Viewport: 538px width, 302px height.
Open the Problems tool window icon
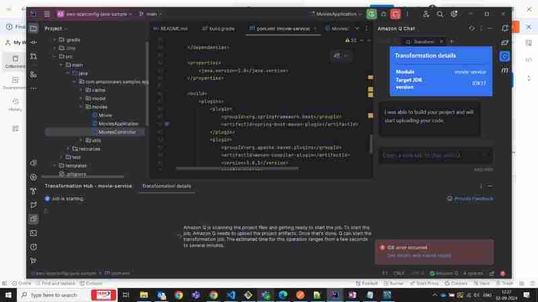(x=33, y=247)
